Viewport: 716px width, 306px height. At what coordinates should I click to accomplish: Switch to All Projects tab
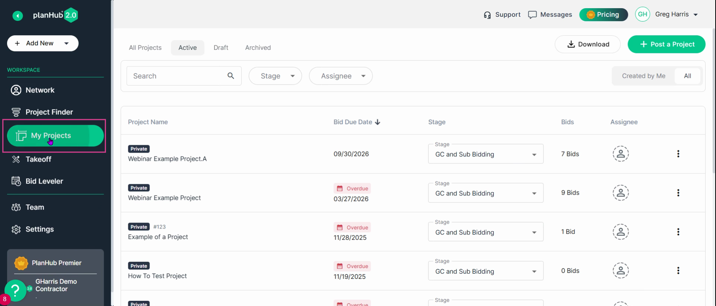tap(145, 48)
